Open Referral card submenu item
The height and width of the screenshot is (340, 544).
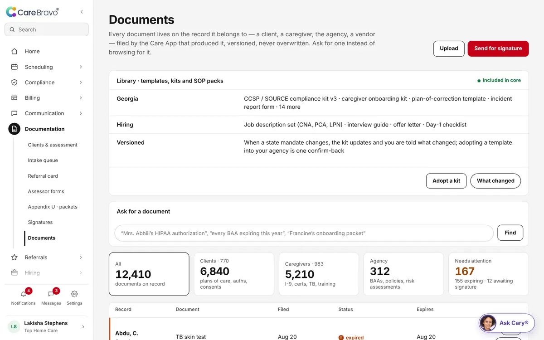[x=43, y=176]
